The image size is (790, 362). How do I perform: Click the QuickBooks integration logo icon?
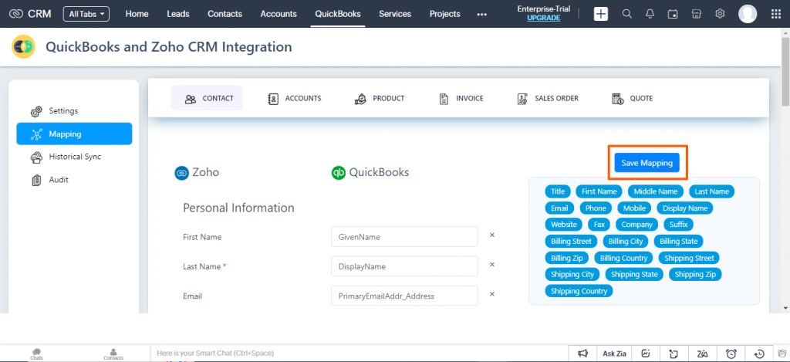click(x=24, y=47)
